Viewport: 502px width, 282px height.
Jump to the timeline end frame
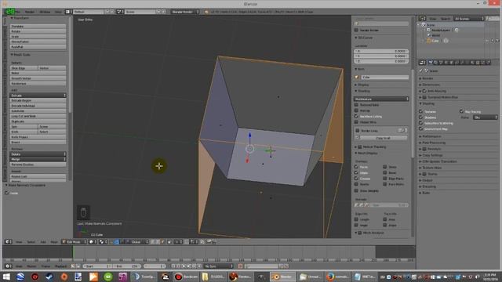(x=199, y=266)
